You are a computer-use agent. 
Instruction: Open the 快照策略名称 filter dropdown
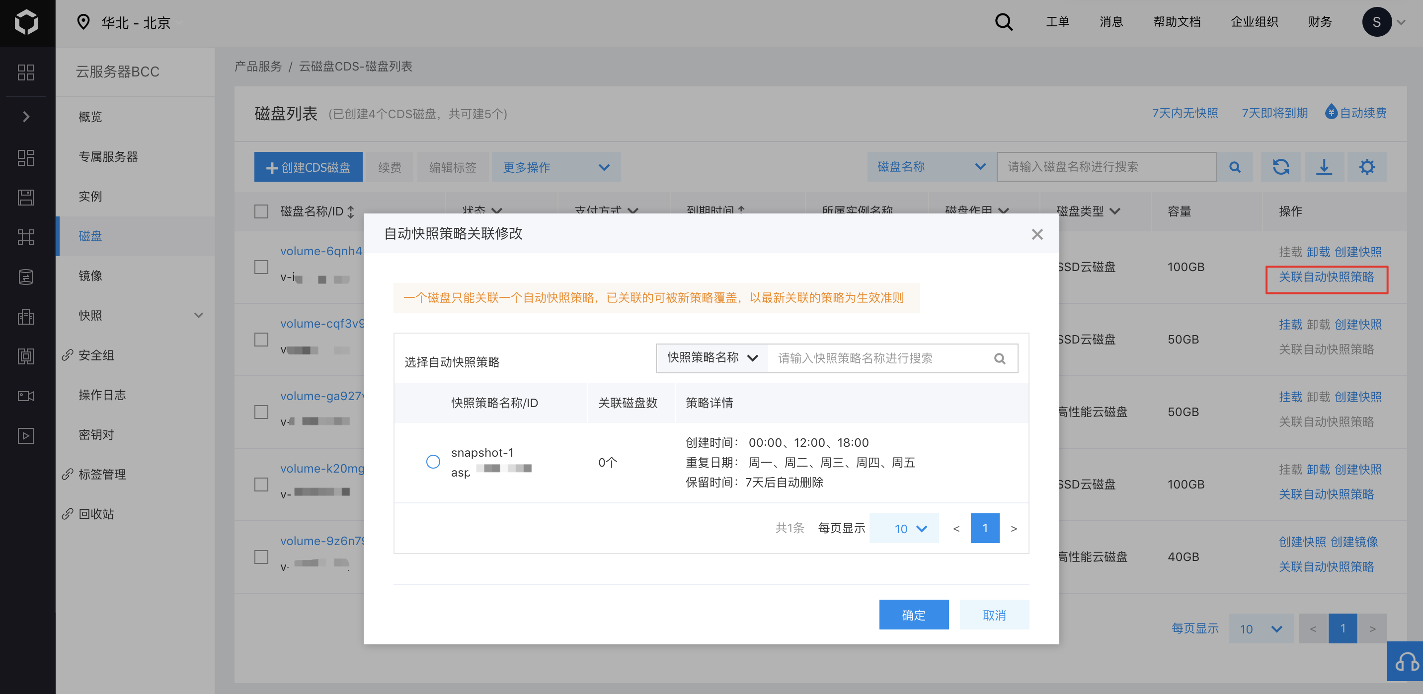(x=712, y=358)
